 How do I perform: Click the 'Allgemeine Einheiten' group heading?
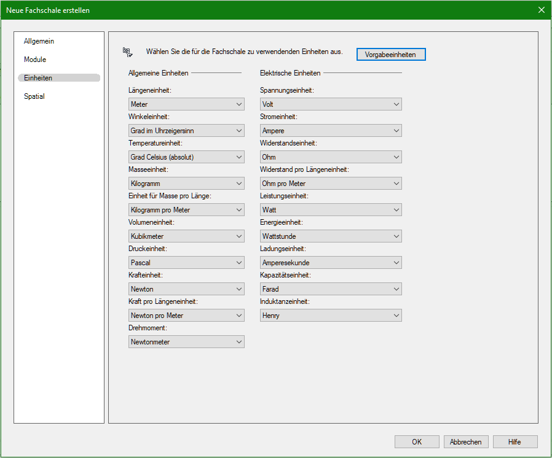pos(159,73)
